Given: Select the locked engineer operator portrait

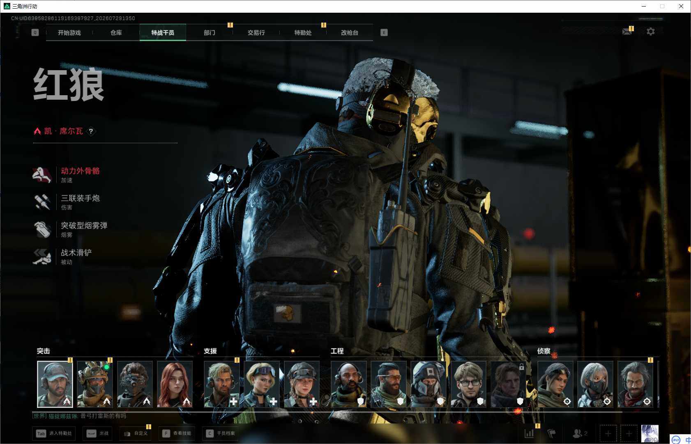Looking at the screenshot, I should [x=509, y=384].
